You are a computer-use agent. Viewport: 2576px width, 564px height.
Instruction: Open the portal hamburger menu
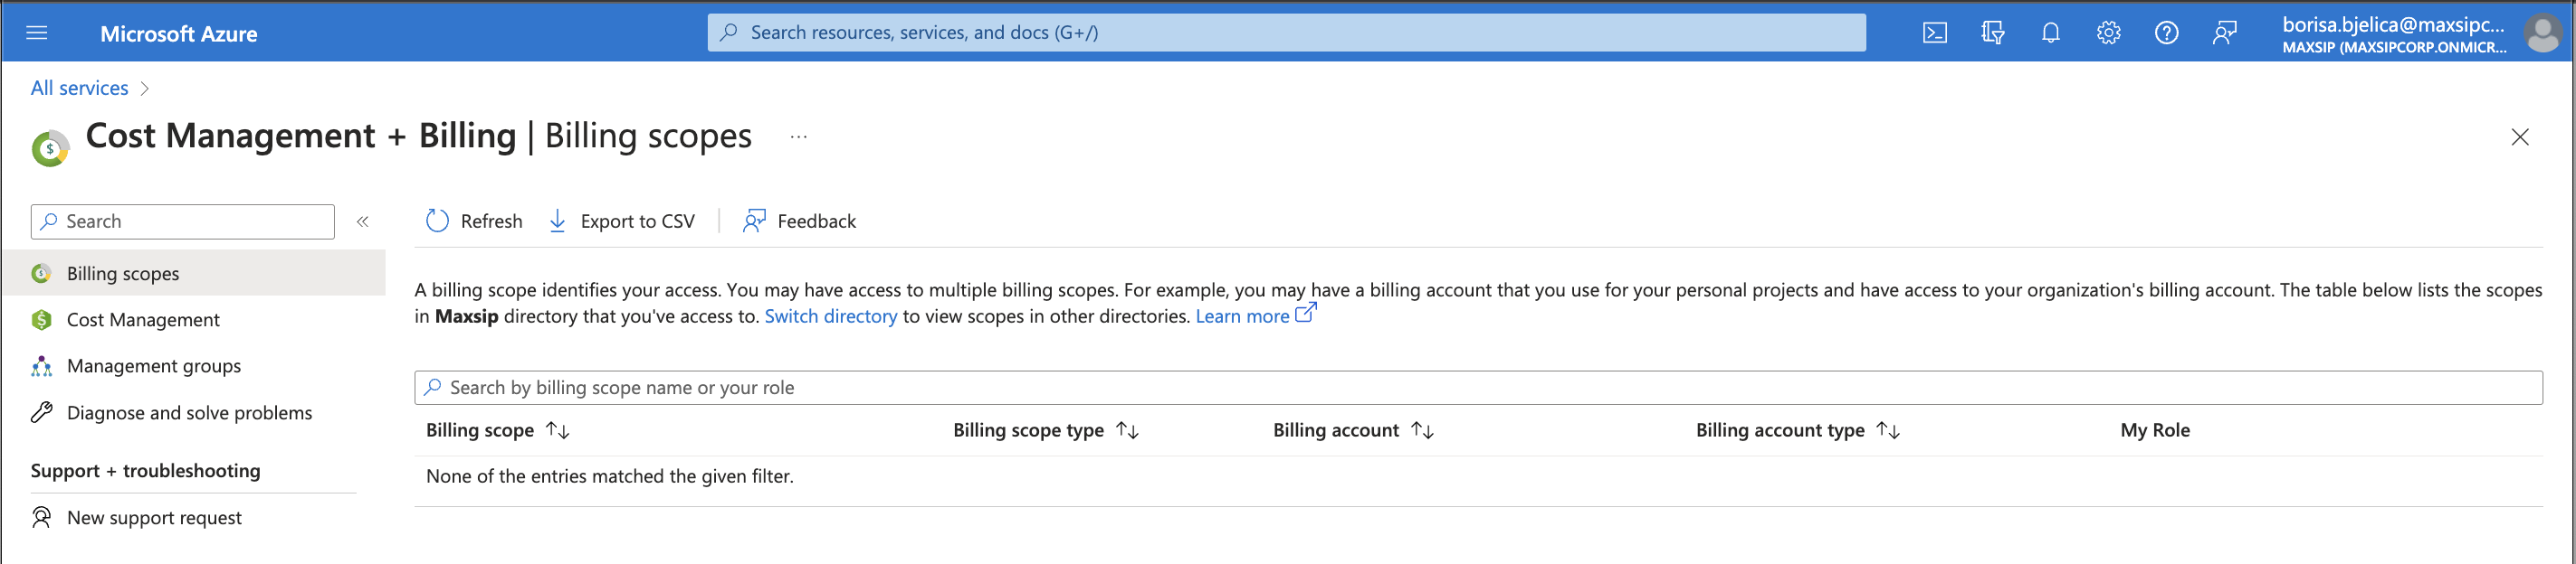point(37,33)
